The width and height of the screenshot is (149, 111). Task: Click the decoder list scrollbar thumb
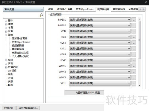click(x=139, y=40)
